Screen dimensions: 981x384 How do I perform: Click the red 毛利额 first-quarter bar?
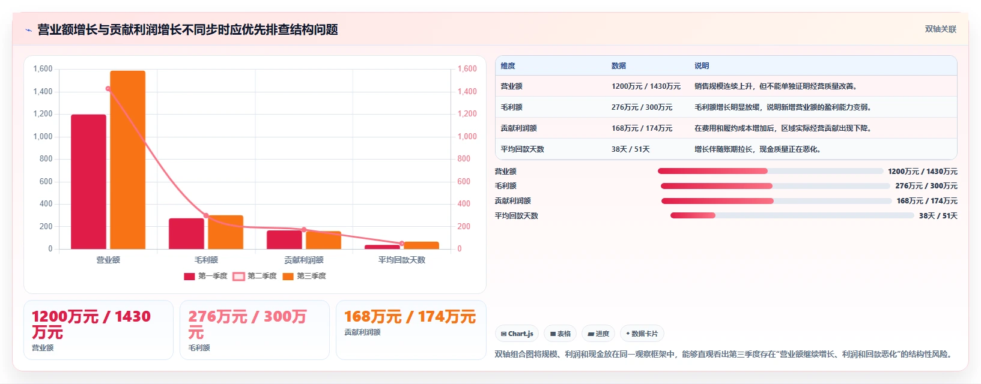186,233
